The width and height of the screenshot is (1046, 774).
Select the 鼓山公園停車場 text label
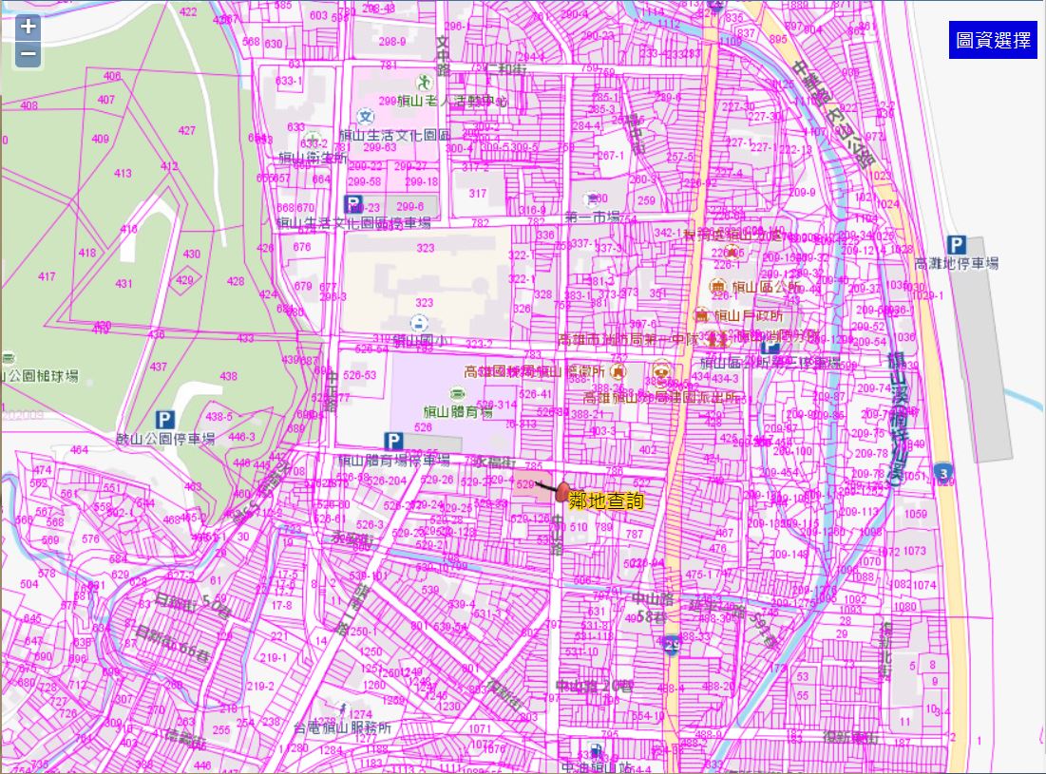click(165, 438)
